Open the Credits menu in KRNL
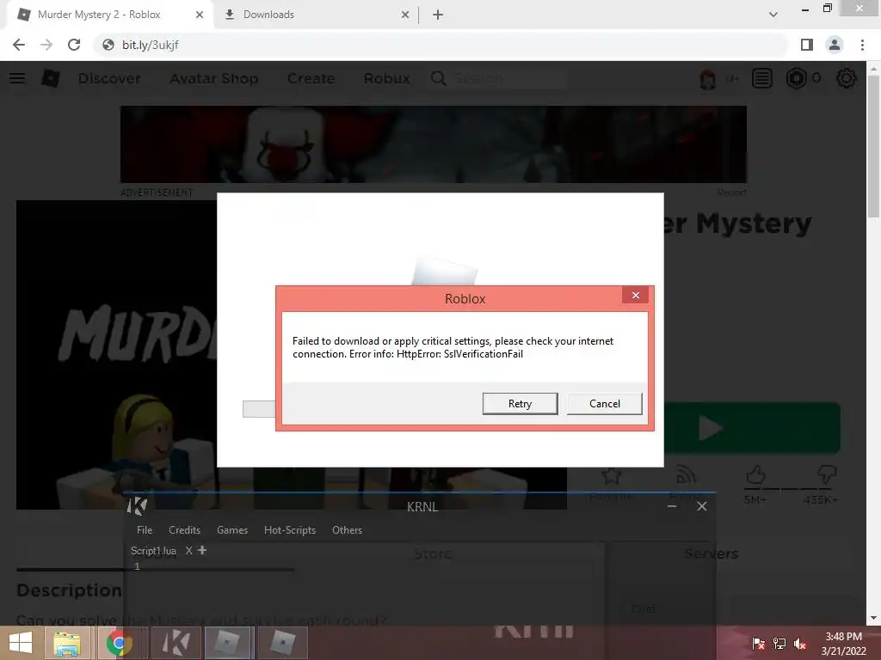This screenshot has height=660, width=881. tap(184, 529)
